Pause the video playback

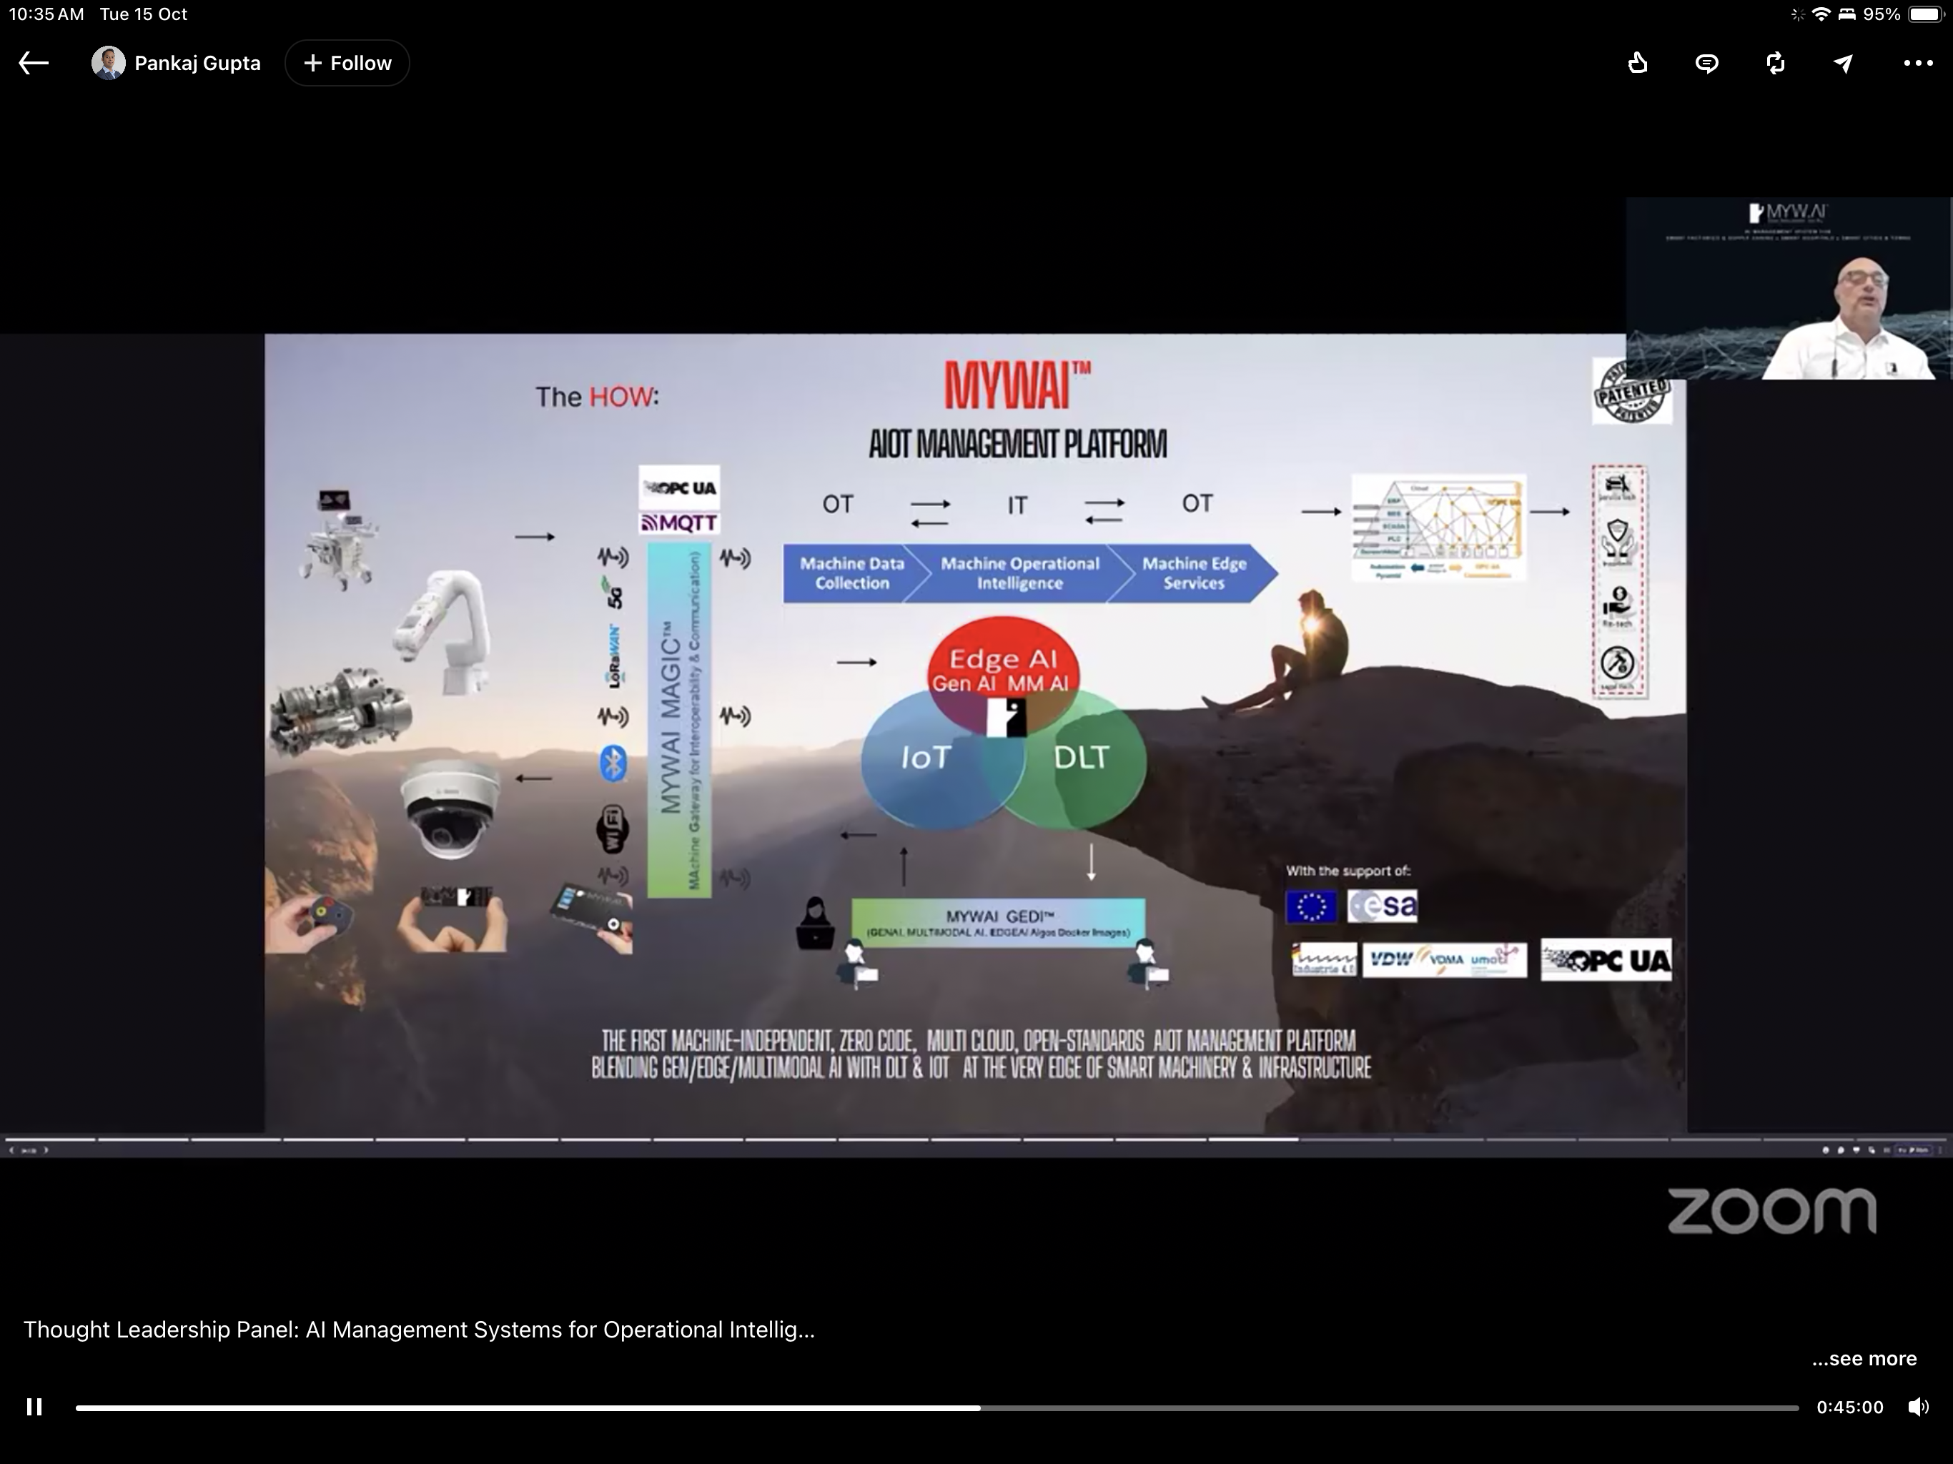tap(34, 1407)
